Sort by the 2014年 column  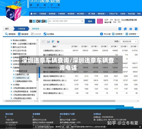click(124, 47)
